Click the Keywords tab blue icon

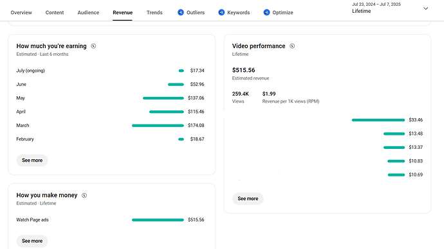coord(221,12)
